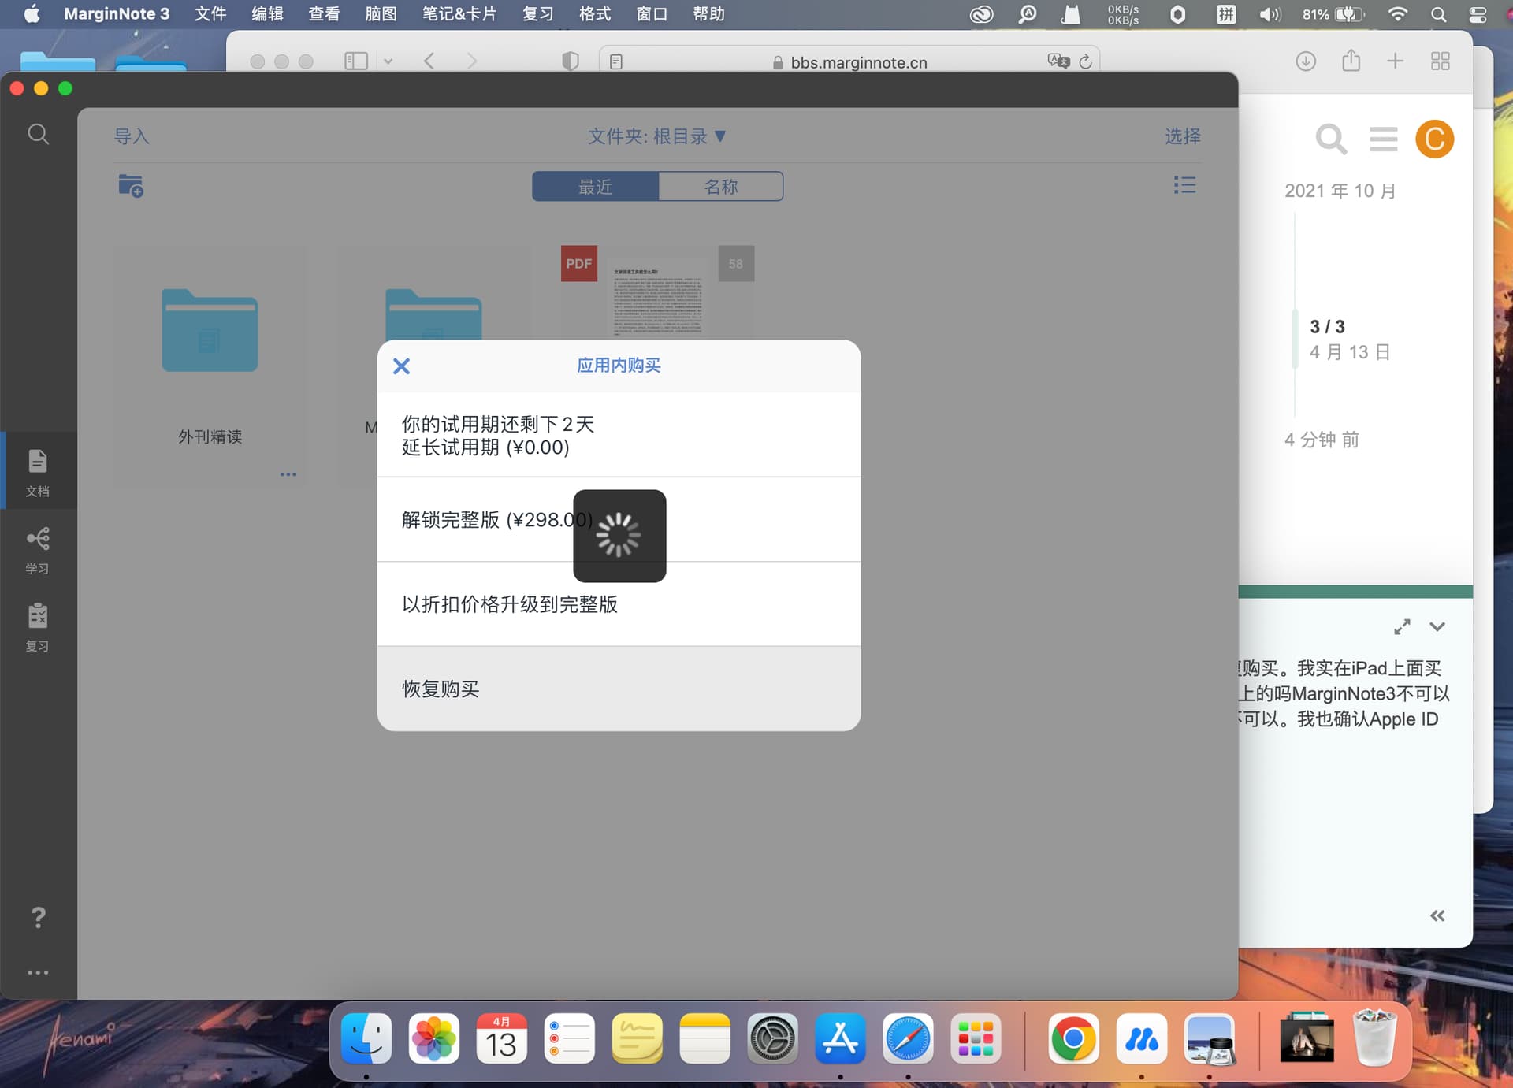
Task: Select extend trial period option (¥0.00)
Action: click(x=619, y=435)
